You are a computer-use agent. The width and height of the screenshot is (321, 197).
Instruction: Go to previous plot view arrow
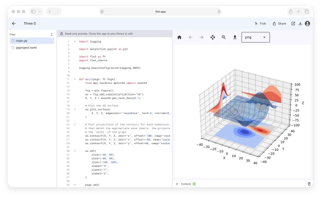pyautogui.click(x=190, y=37)
